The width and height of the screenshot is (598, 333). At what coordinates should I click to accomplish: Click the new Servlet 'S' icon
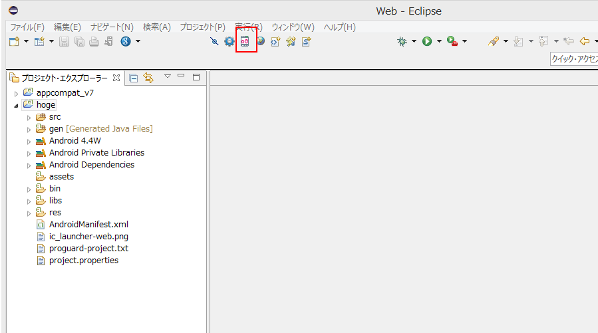pos(306,41)
